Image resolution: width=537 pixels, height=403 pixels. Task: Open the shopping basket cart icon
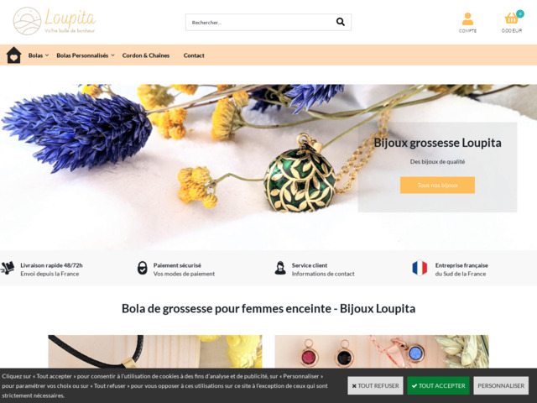[x=512, y=22]
